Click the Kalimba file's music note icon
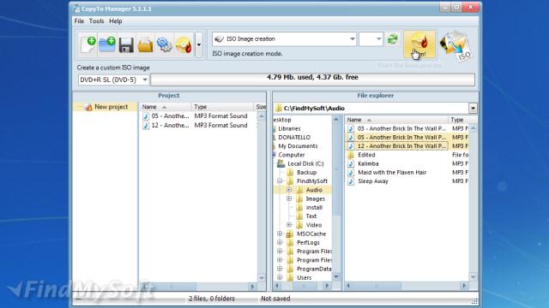The width and height of the screenshot is (549, 308). coord(351,163)
